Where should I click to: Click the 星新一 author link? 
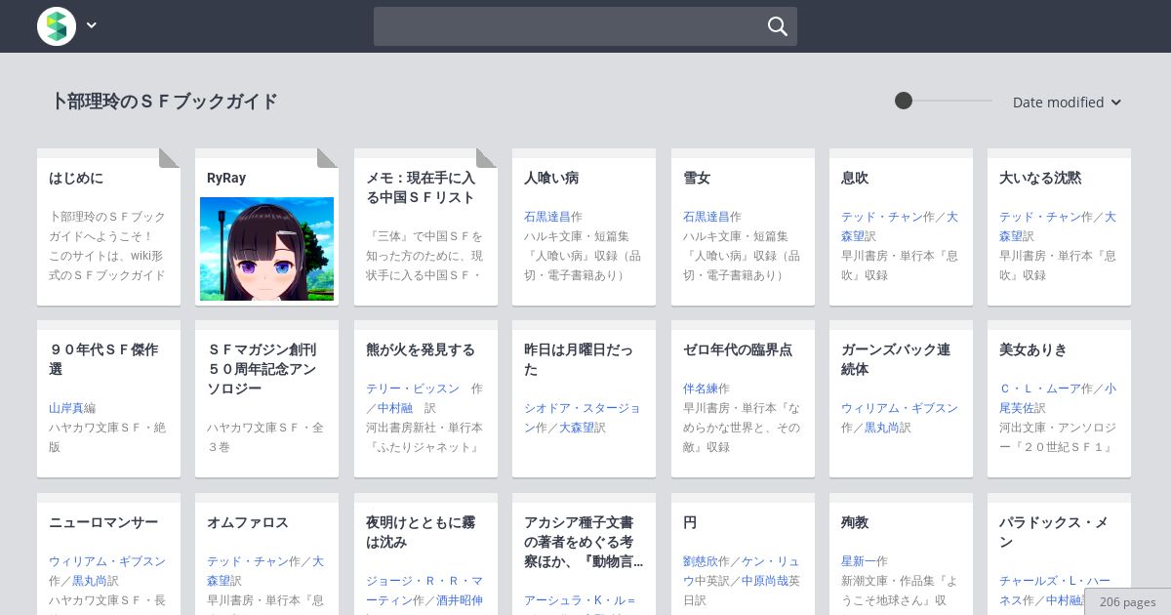[859, 561]
